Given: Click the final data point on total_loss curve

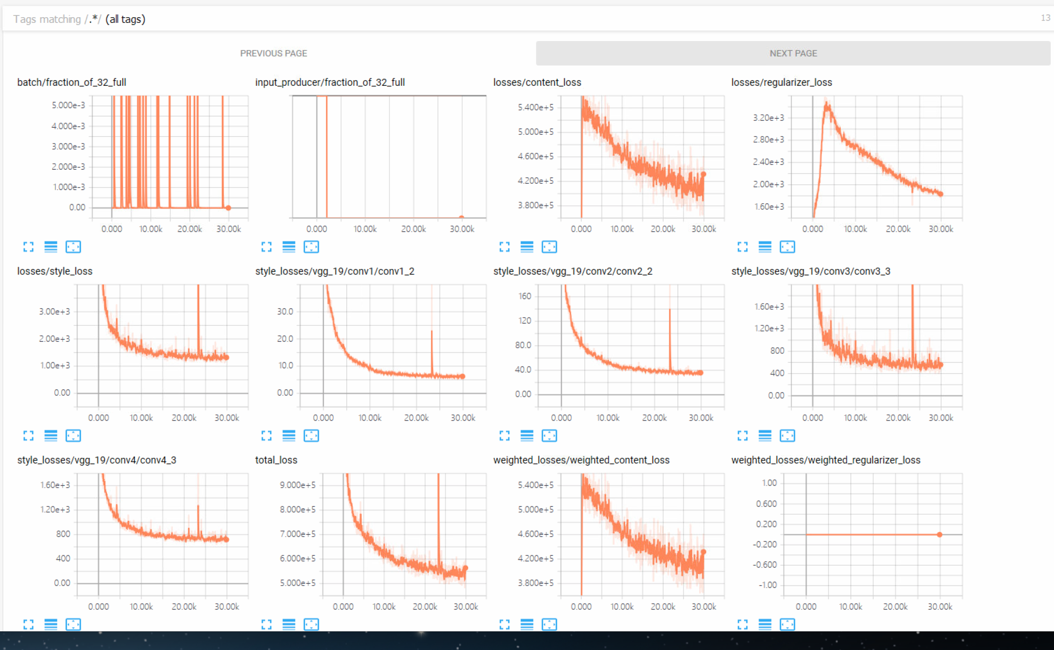Looking at the screenshot, I should coord(465,568).
